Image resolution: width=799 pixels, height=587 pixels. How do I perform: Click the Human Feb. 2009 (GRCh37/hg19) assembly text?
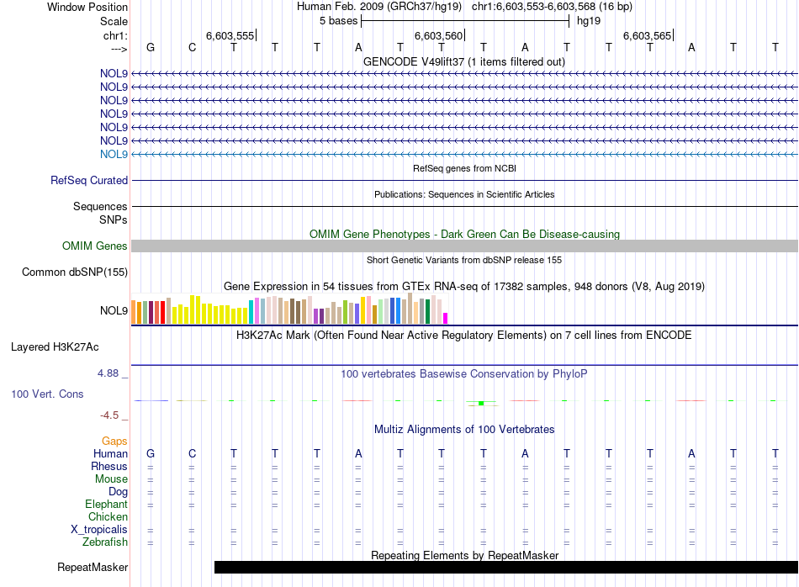[379, 7]
